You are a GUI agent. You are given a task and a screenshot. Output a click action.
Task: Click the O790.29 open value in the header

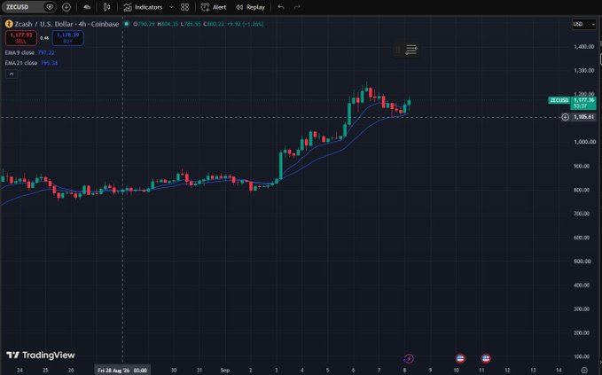click(144, 24)
